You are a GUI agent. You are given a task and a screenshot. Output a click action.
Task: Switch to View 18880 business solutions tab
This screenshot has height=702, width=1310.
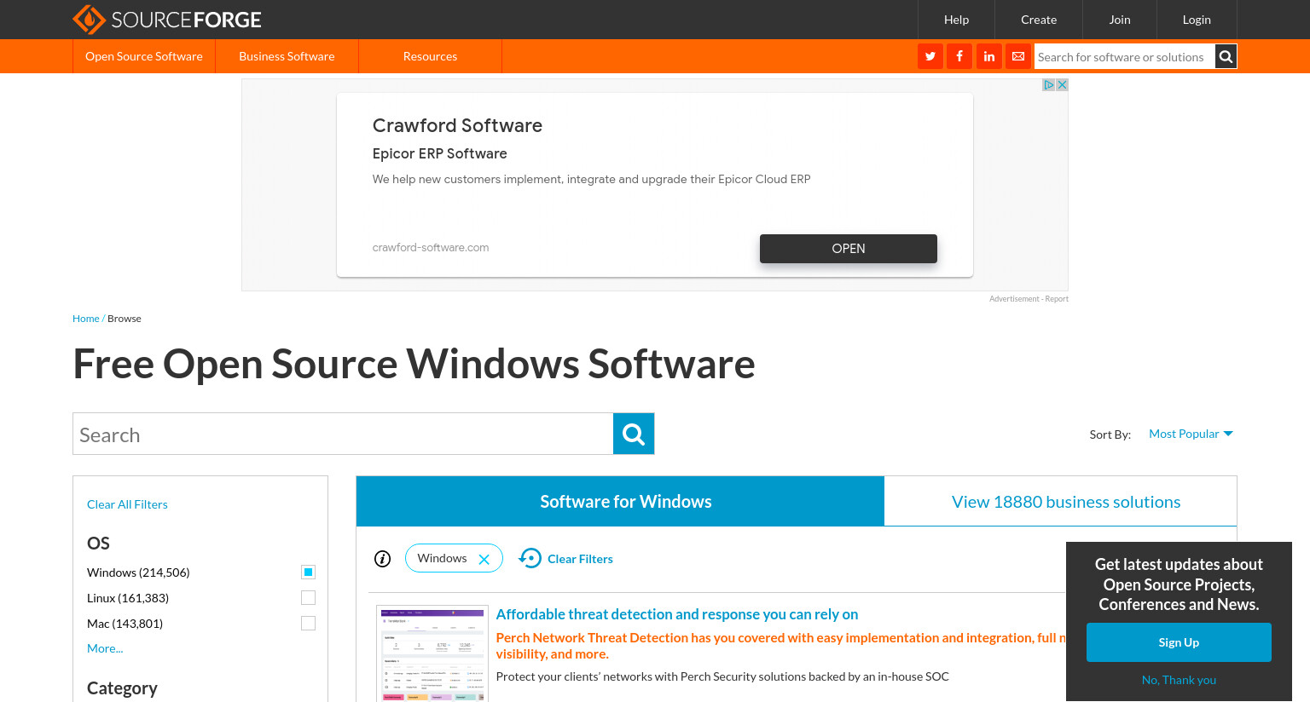click(1061, 501)
